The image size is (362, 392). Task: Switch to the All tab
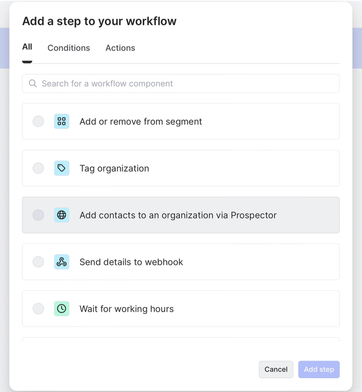tap(27, 47)
